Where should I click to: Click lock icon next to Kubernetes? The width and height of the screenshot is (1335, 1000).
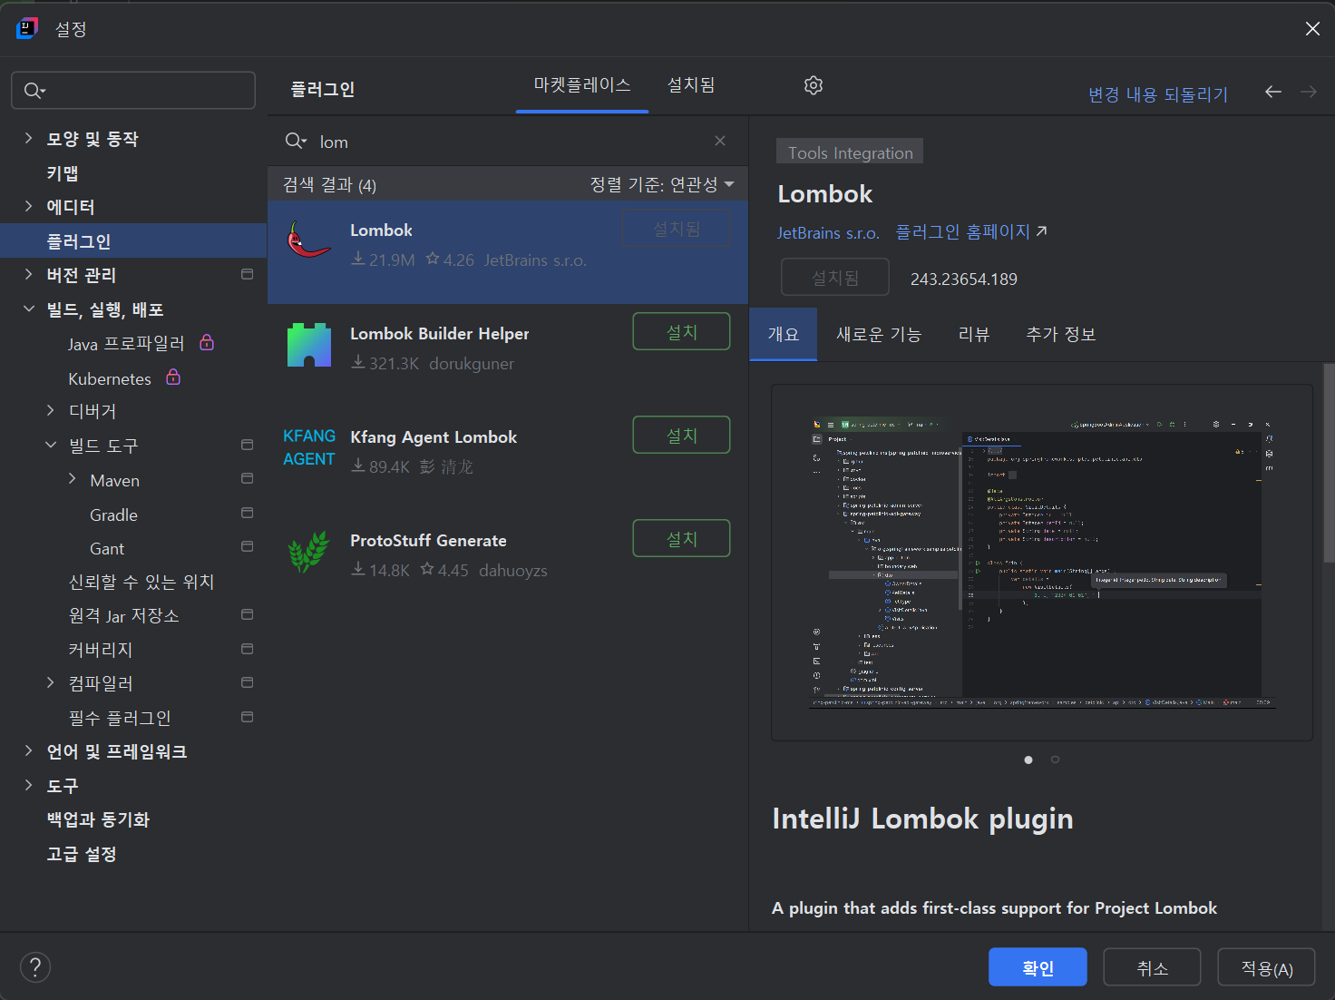click(173, 377)
